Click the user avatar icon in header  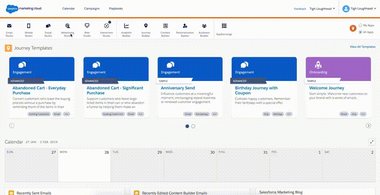[346, 9]
